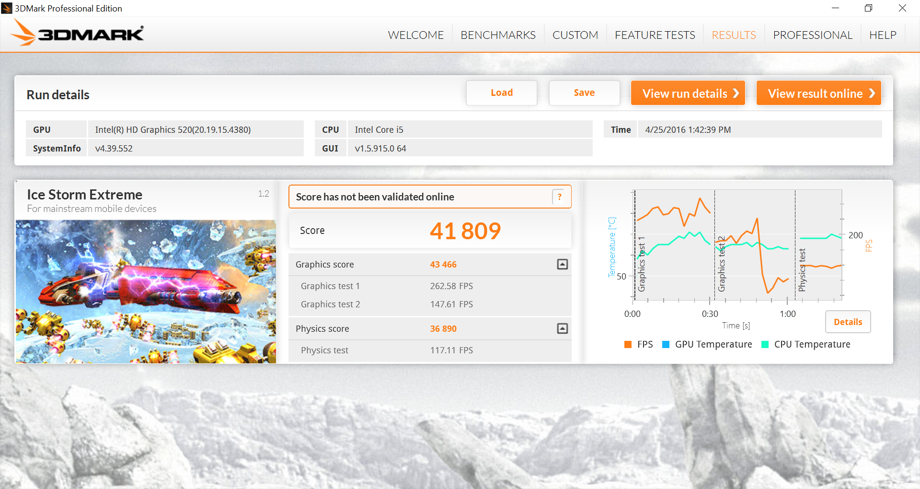Click the question mark validation help icon
The image size is (920, 489).
tap(559, 197)
